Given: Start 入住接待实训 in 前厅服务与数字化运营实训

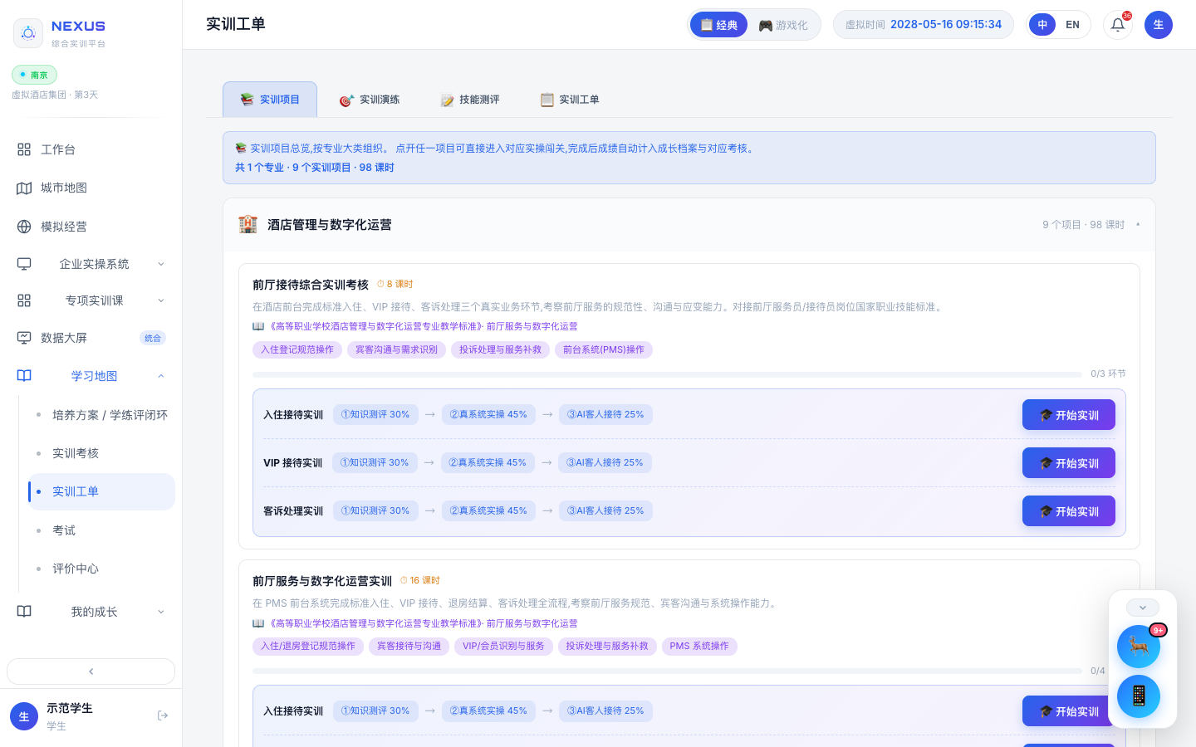Looking at the screenshot, I should [x=1068, y=711].
